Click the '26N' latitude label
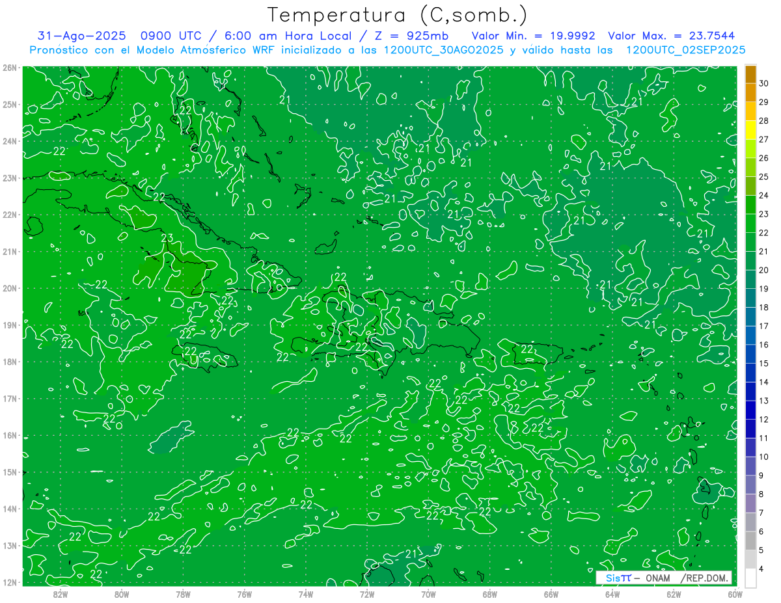The image size is (781, 603). 10,68
